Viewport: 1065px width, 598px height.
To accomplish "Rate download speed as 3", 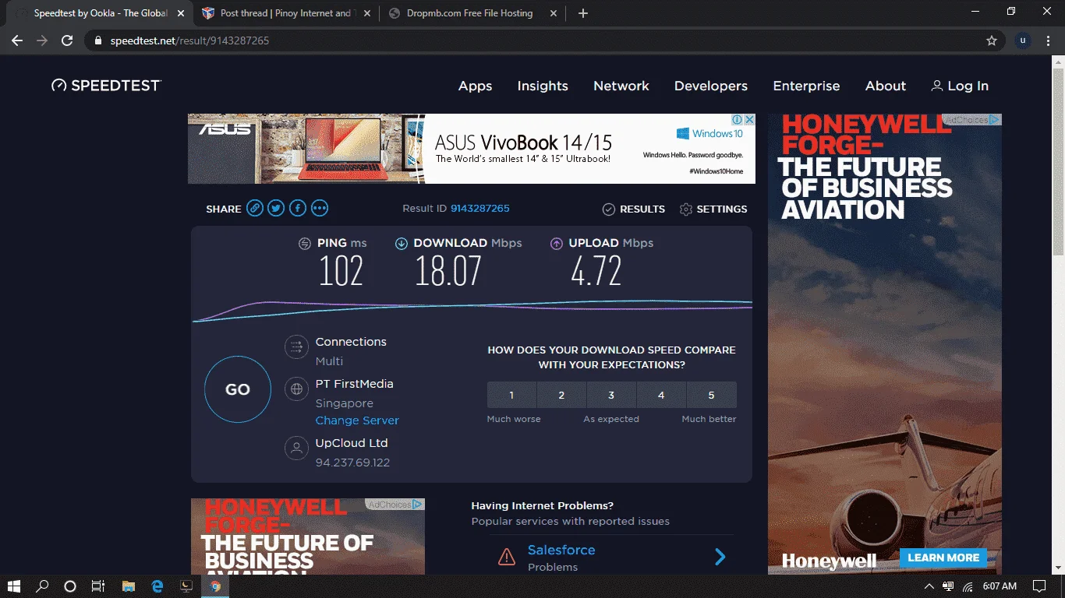I will pyautogui.click(x=611, y=395).
